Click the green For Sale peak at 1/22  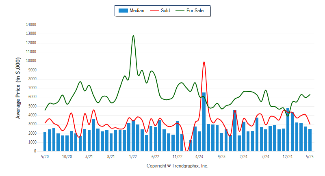point(133,36)
